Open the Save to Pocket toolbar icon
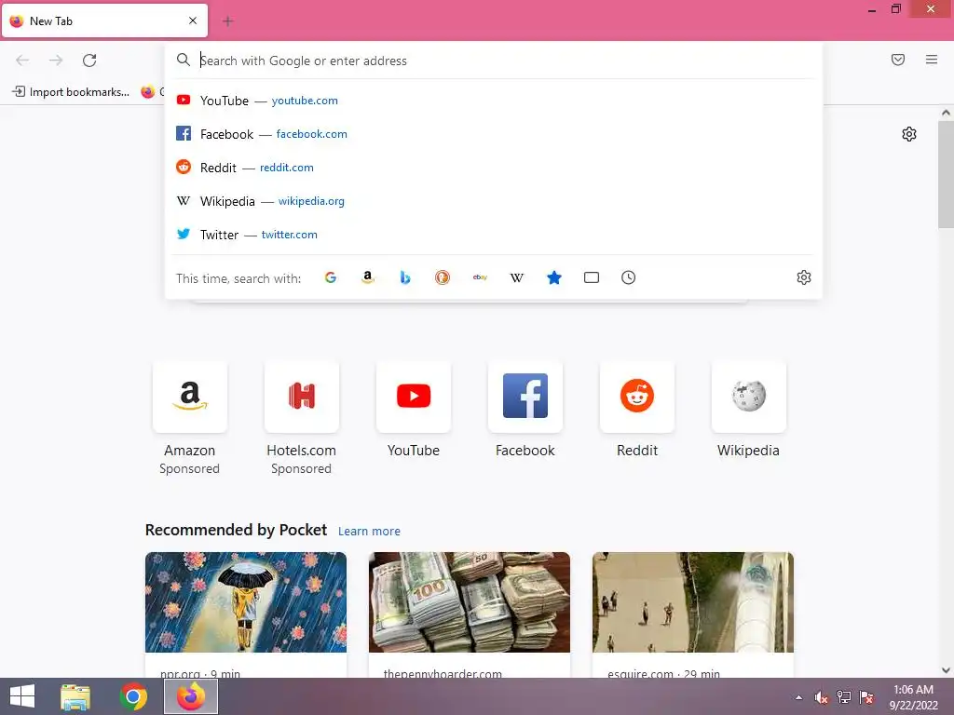The height and width of the screenshot is (715, 954). click(898, 60)
